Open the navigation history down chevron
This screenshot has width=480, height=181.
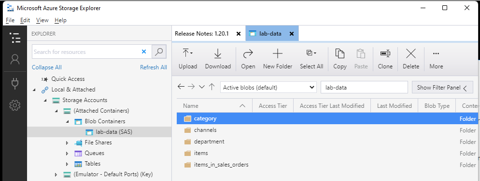201,87
